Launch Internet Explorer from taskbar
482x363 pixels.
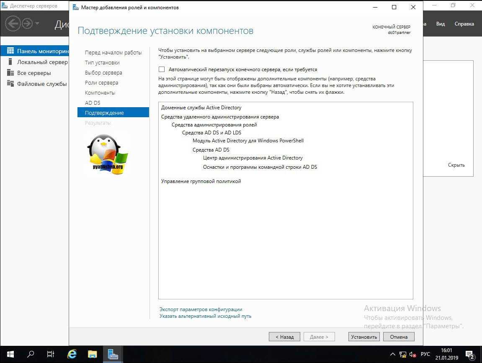[x=72, y=354]
